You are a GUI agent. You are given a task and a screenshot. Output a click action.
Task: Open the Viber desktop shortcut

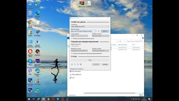(x=30, y=72)
